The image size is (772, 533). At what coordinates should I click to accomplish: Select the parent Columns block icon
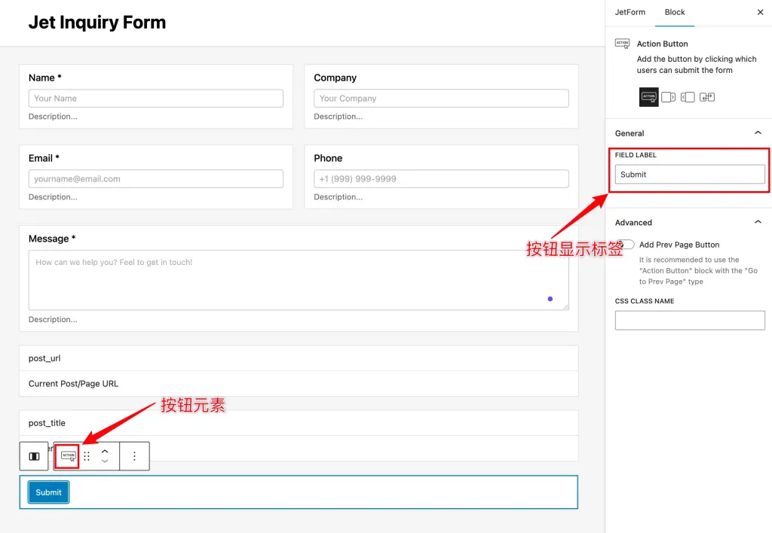pos(34,456)
